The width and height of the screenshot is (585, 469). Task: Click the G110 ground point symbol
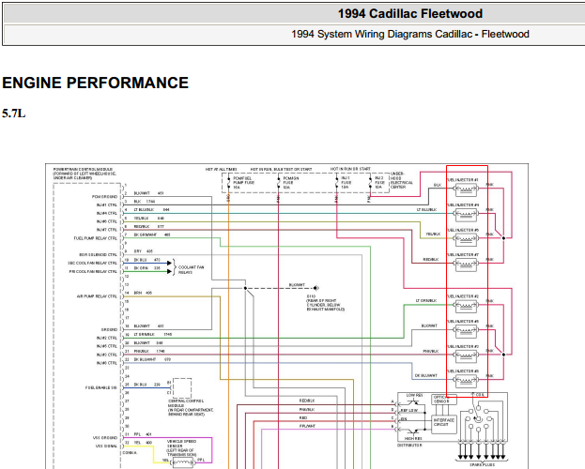tap(316, 288)
